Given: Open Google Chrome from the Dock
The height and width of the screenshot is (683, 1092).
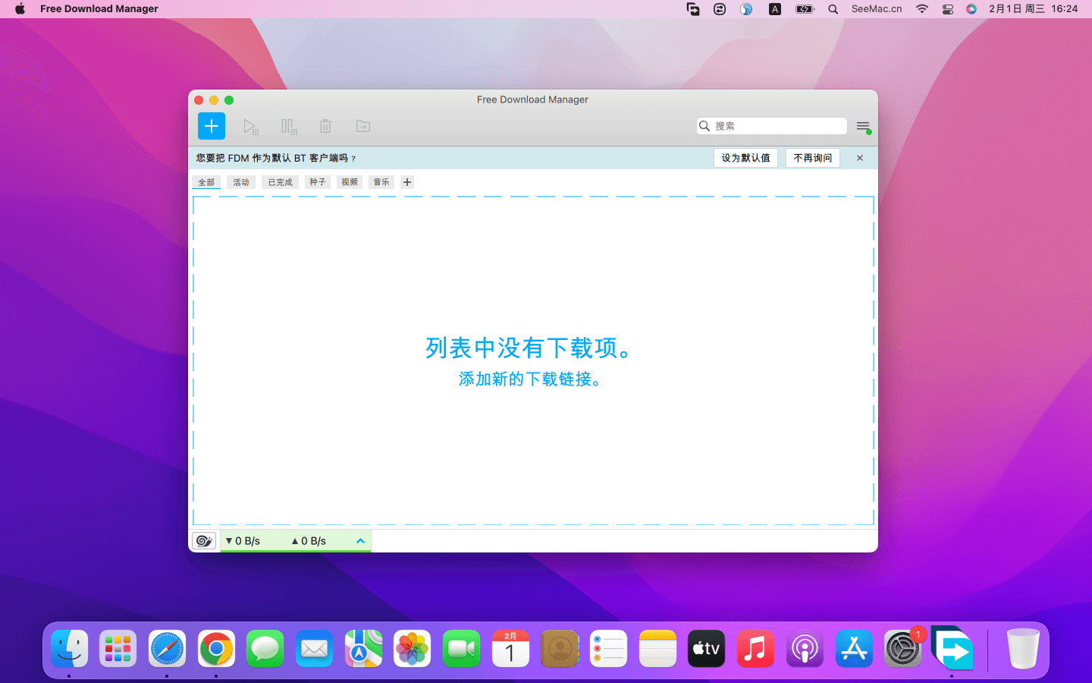Looking at the screenshot, I should pos(216,649).
